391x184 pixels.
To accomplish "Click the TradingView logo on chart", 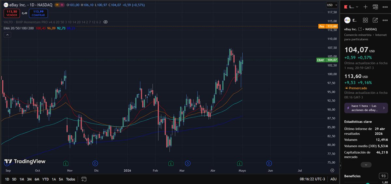I will (x=25, y=162).
